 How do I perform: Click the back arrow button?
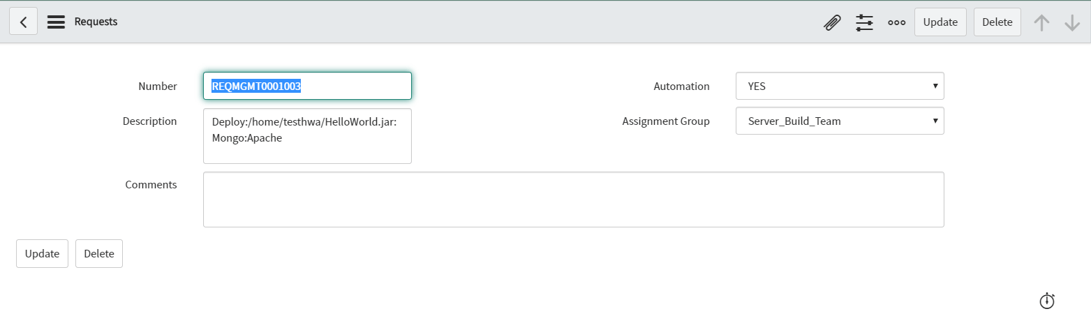[x=23, y=22]
